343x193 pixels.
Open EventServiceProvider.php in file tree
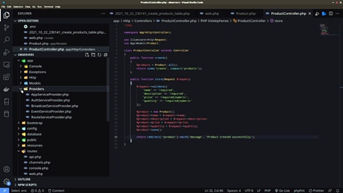coord(51,112)
